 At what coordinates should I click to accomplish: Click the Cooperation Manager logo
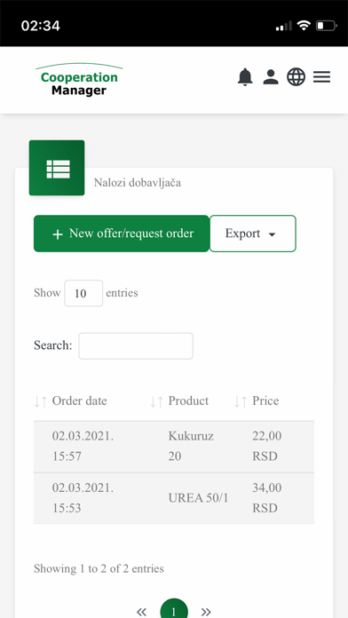(x=79, y=80)
